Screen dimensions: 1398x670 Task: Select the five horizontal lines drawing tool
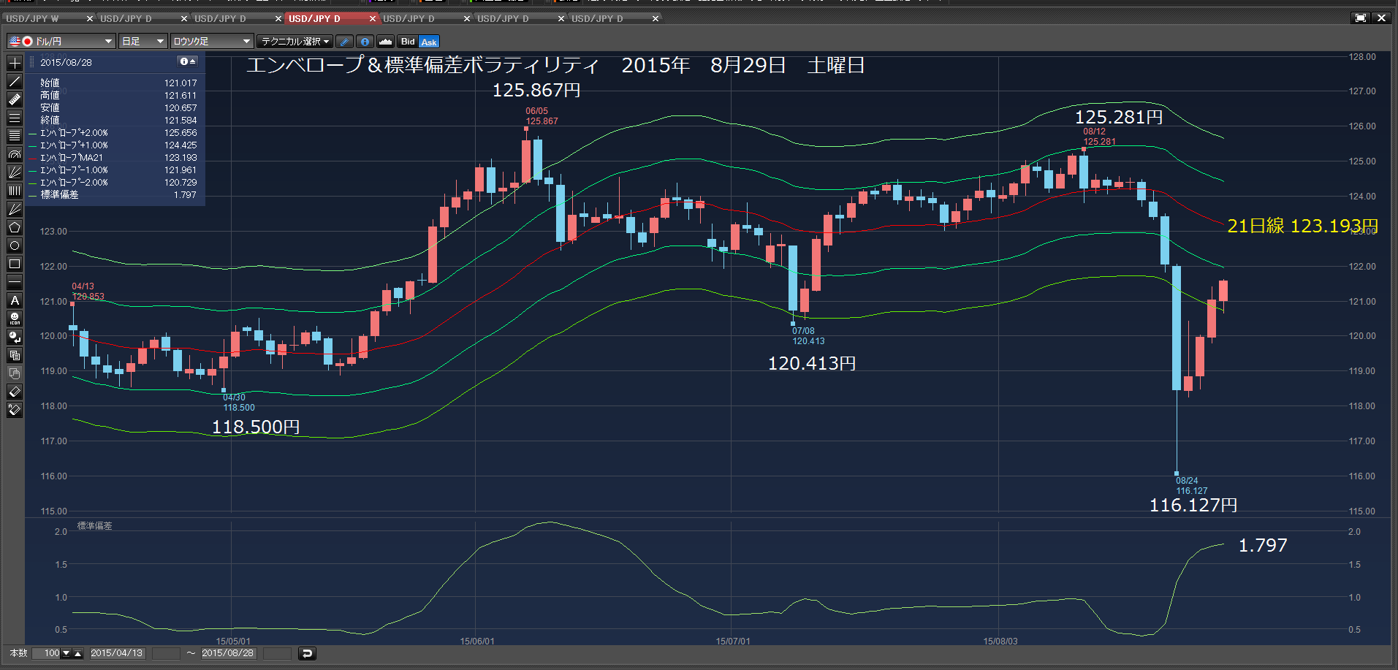14,136
